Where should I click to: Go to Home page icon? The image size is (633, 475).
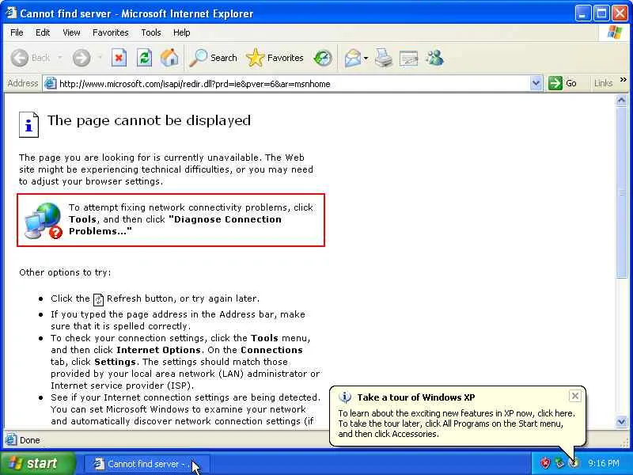[x=169, y=58]
